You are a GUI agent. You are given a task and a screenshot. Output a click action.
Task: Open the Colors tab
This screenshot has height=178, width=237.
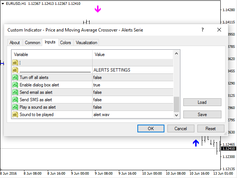[x=66, y=43]
